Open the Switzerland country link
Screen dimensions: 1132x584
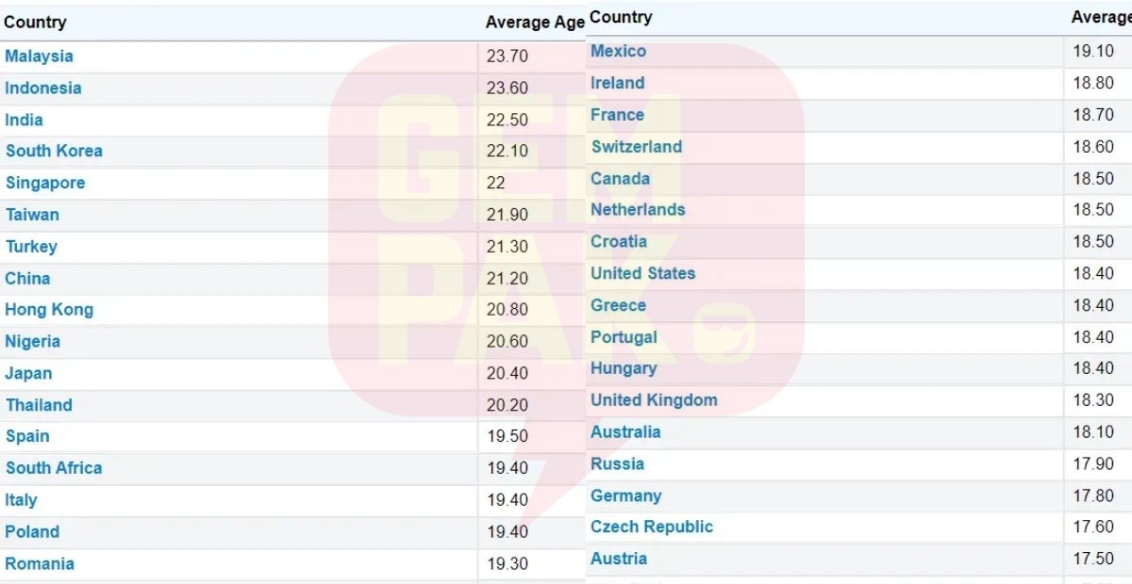point(637,147)
